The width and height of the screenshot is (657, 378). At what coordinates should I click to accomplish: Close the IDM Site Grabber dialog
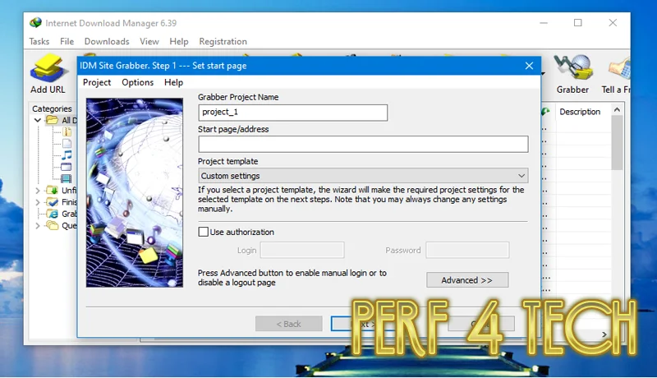[x=528, y=66]
